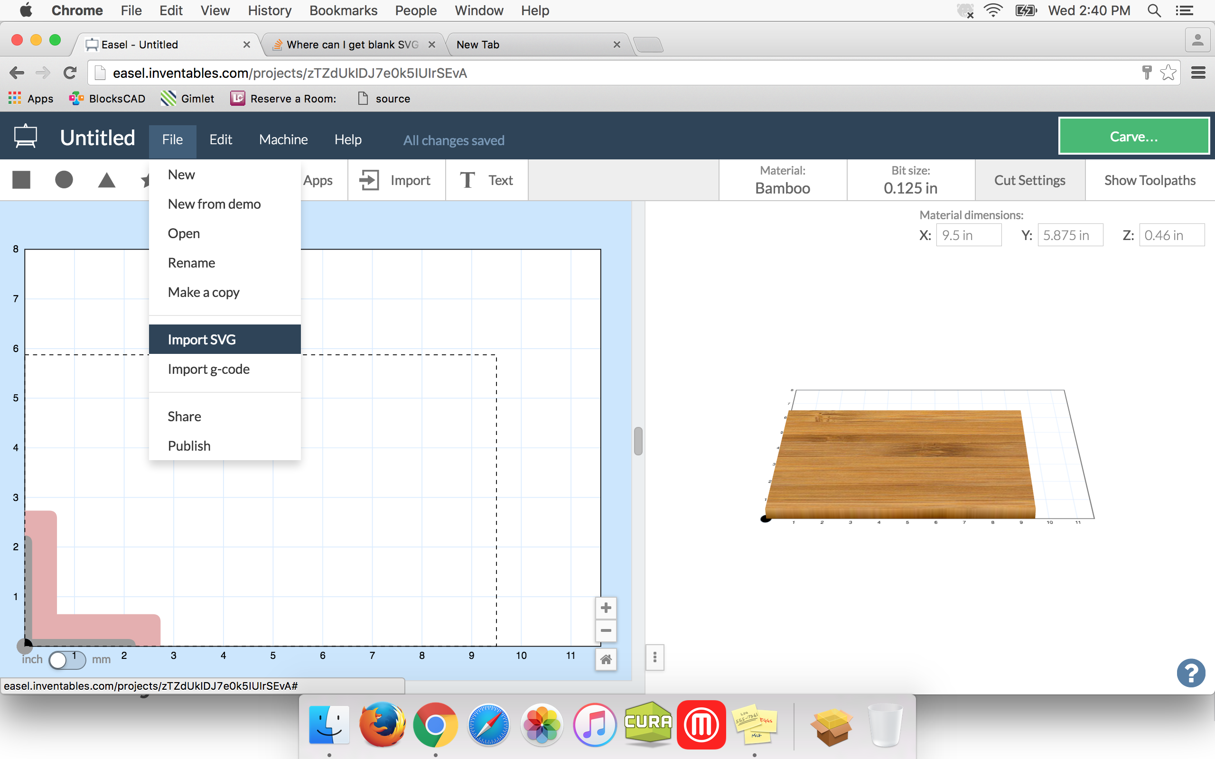Image resolution: width=1215 pixels, height=759 pixels.
Task: Select the square shape tool
Action: pos(21,180)
